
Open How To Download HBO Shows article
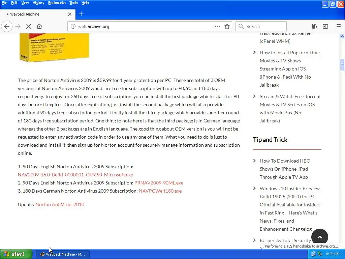tap(285, 169)
